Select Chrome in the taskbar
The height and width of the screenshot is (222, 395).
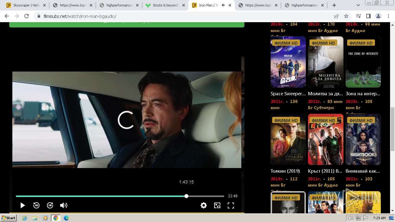pos(56,218)
